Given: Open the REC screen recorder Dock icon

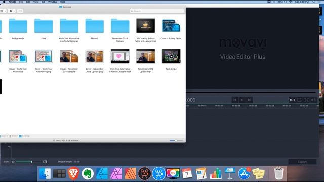Looking at the screenshot, I should click(173, 173).
